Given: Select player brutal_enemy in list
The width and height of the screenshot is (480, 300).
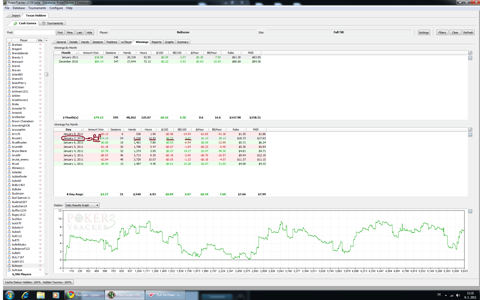Looking at the screenshot, I should [x=20, y=159].
